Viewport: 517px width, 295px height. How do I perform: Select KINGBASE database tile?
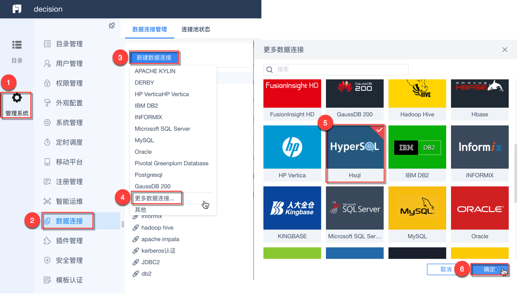pos(292,214)
